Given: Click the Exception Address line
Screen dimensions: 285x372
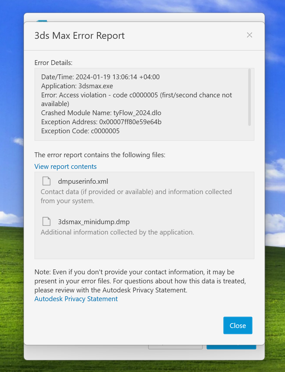Looking at the screenshot, I should [x=101, y=122].
